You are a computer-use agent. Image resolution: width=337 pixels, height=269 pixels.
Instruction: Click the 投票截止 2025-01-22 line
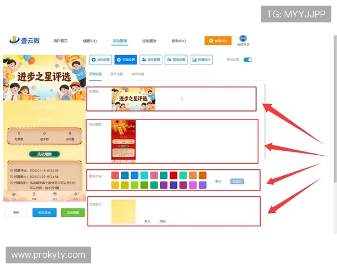tap(34, 177)
